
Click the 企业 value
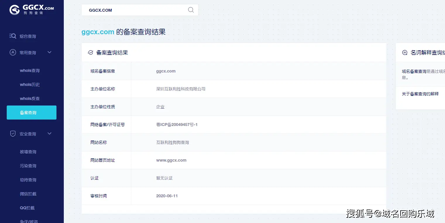(160, 107)
